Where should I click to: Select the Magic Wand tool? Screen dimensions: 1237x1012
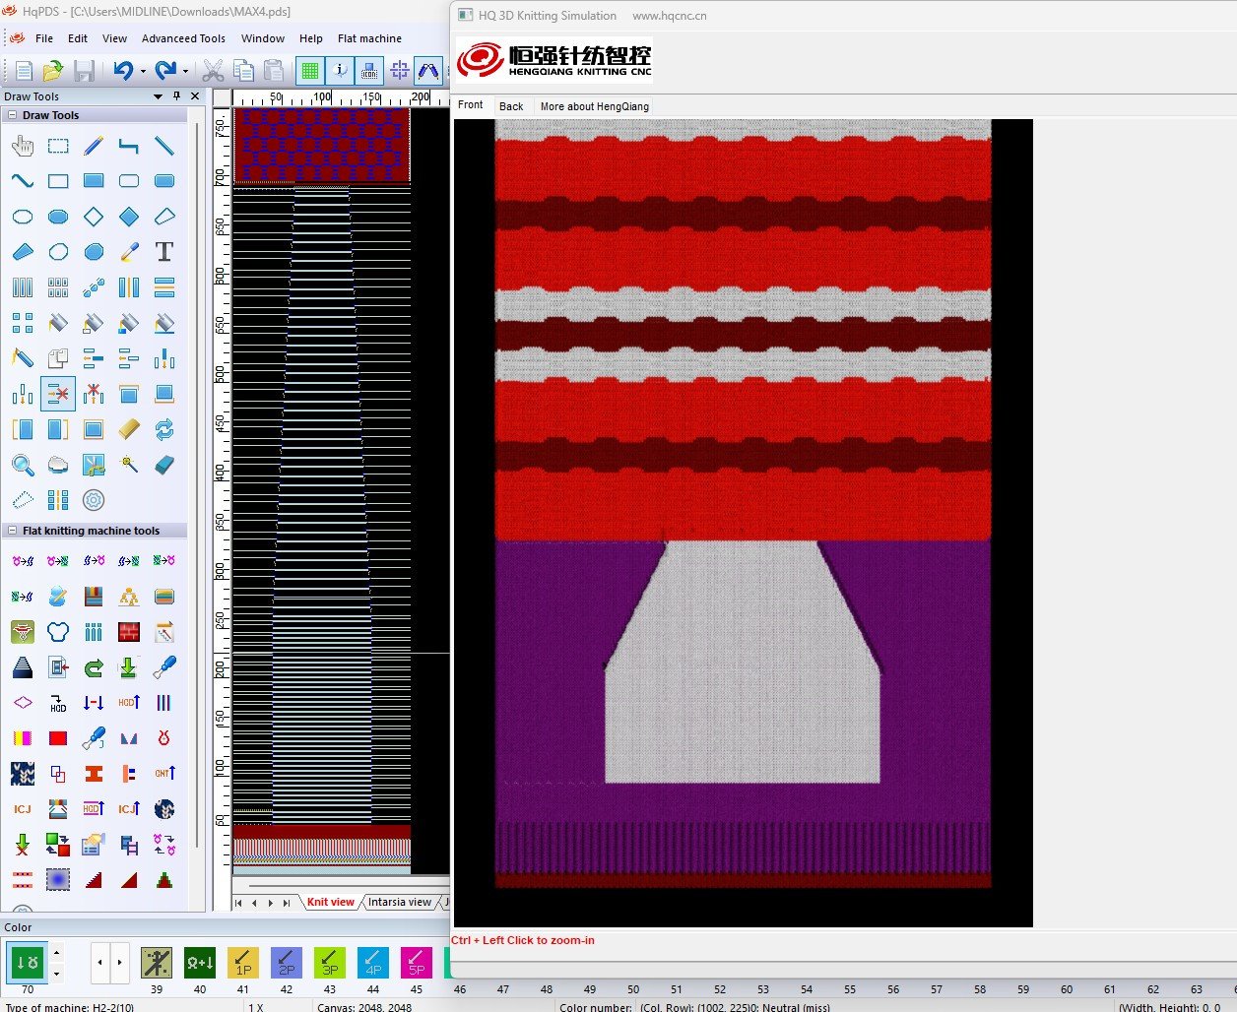click(x=129, y=465)
